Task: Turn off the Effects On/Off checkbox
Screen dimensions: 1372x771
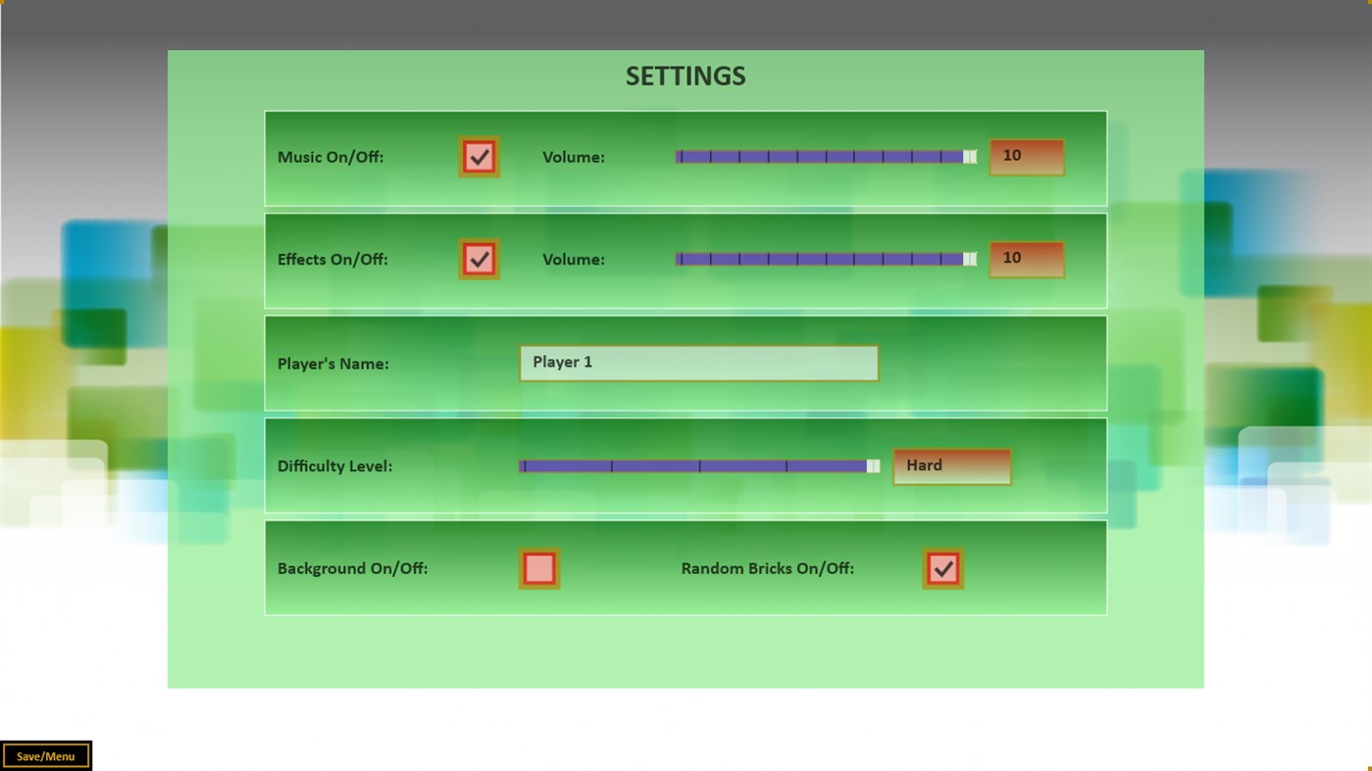Action: click(x=477, y=258)
